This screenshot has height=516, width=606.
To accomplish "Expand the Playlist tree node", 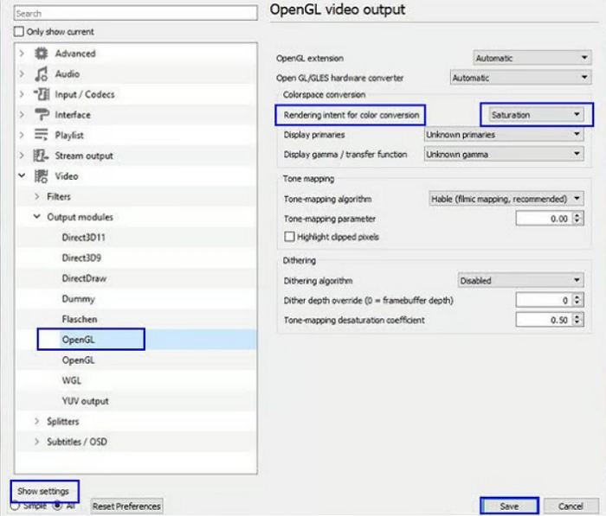I will [x=22, y=135].
